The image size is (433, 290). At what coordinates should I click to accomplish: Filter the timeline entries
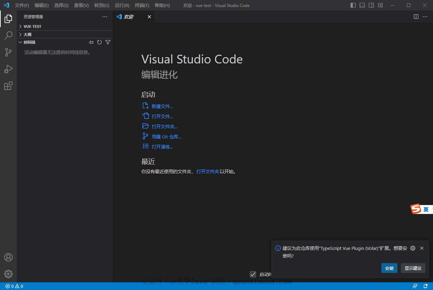108,42
